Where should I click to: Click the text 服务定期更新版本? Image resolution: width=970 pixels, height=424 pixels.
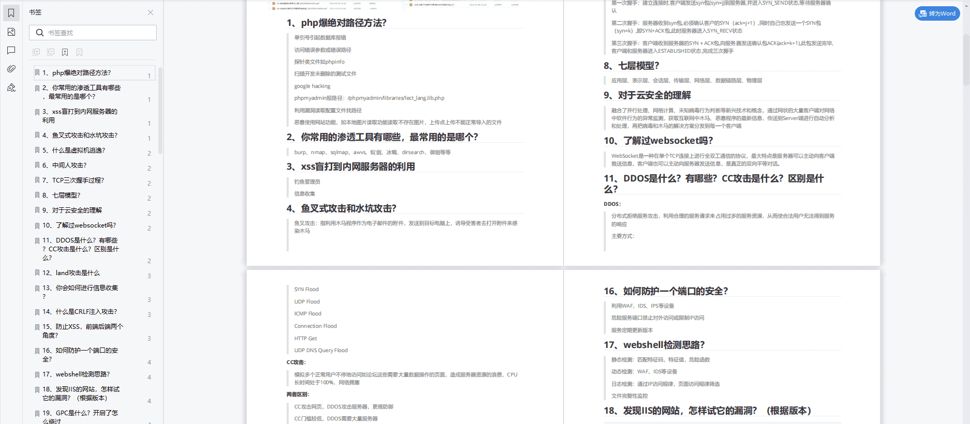(632, 330)
